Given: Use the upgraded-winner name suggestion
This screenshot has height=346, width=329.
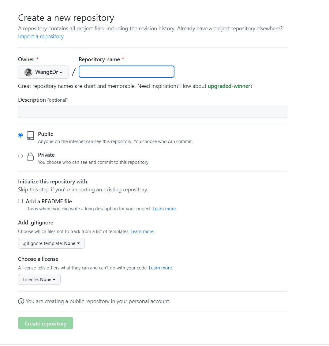Looking at the screenshot, I should click(229, 86).
